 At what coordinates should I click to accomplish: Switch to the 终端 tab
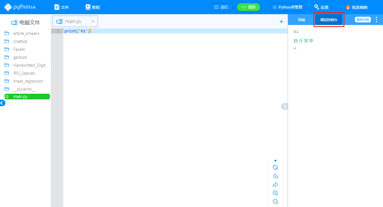(302, 20)
